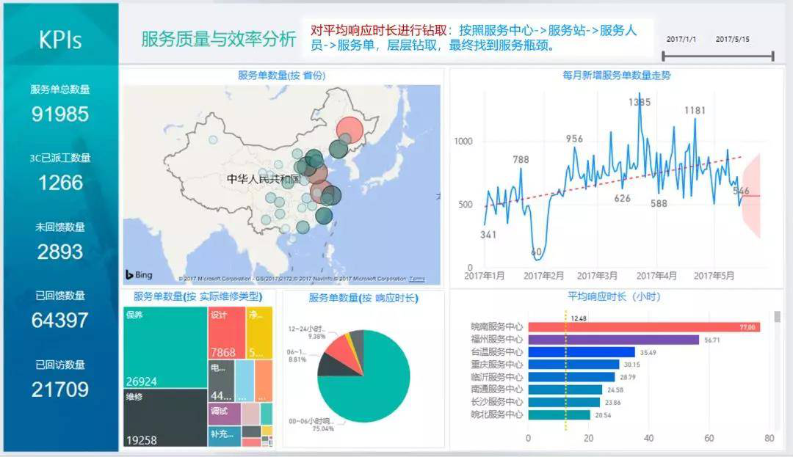The height and width of the screenshot is (457, 793).
Task: Click the dashed yellow reference line at 12.48
Action: pos(565,367)
